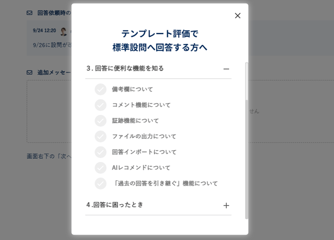
Task: Open the 4. 回答に困ったとき section title
Action: [x=115, y=205]
